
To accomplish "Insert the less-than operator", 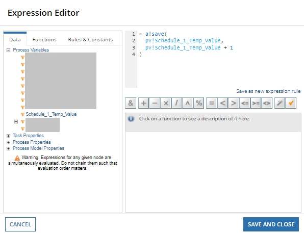I will (x=222, y=103).
